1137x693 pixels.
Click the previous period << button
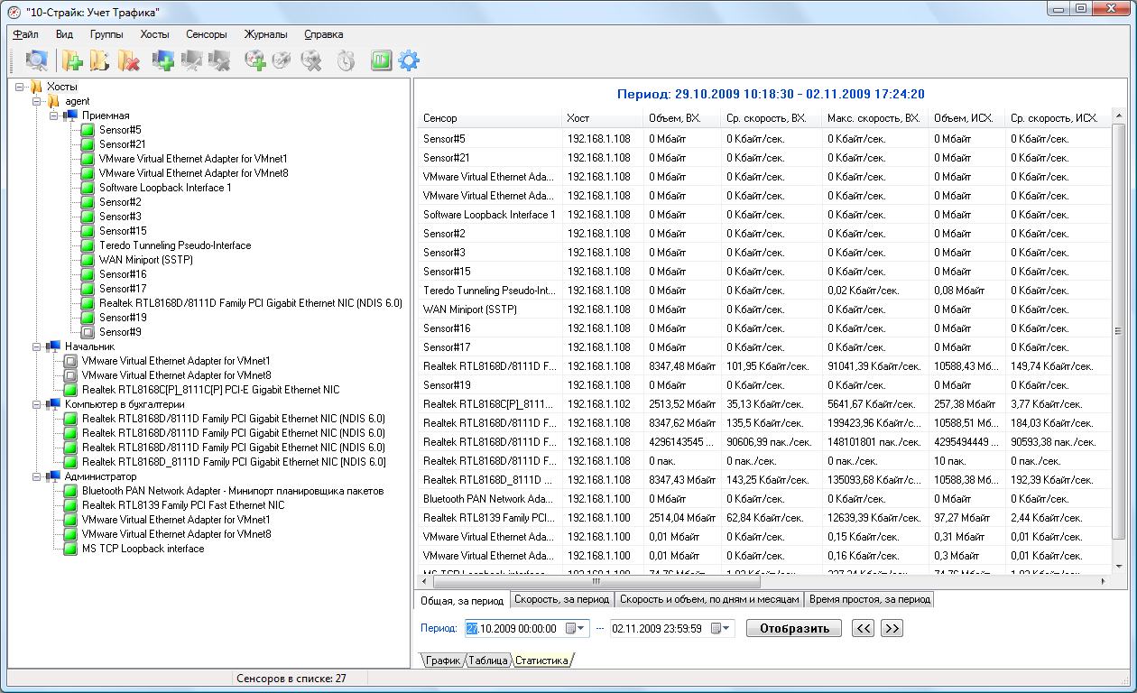[x=864, y=628]
